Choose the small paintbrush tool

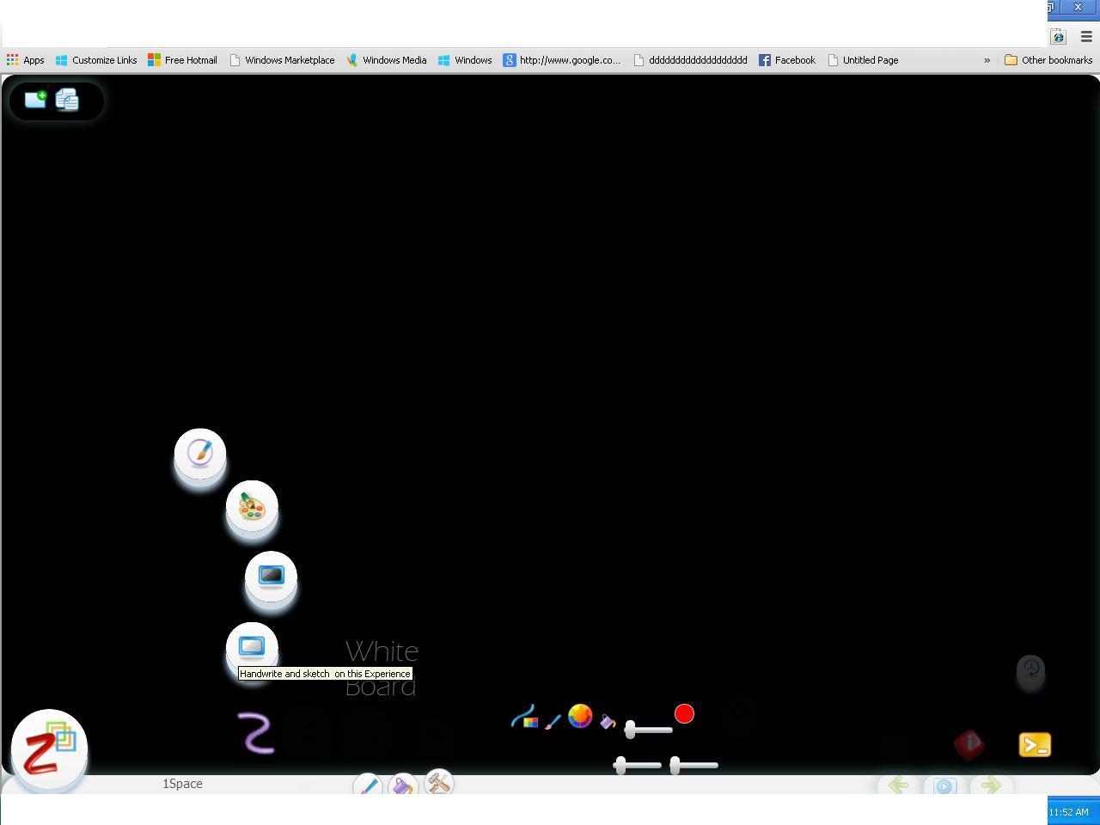553,722
